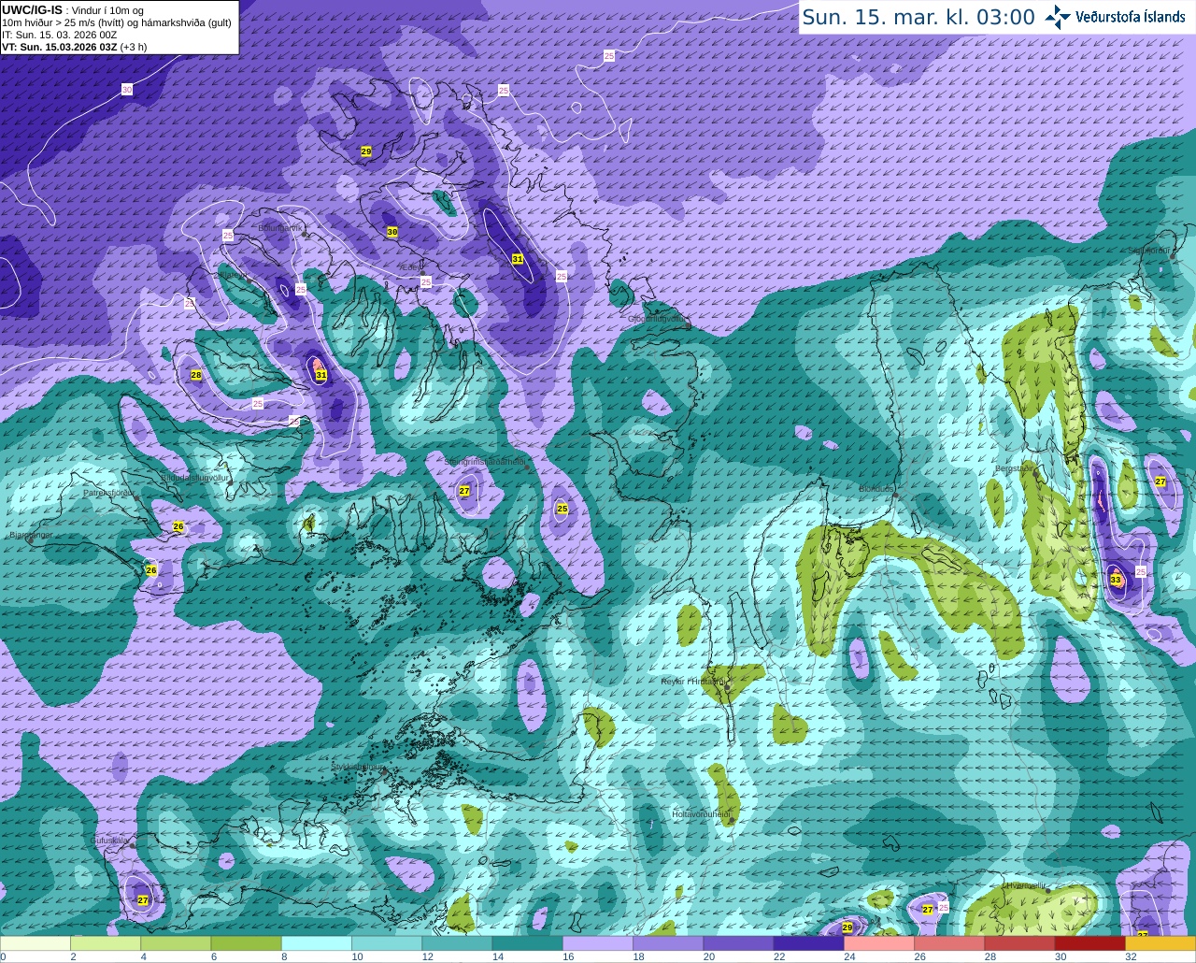The width and height of the screenshot is (1196, 963).
Task: Click the VT: Sun. 15.03.2026 03Z line
Action: point(74,47)
